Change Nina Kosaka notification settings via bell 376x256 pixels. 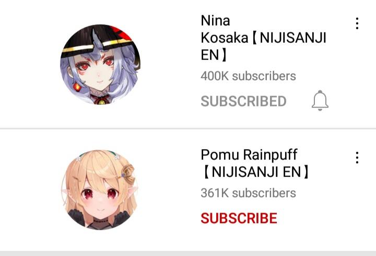coord(320,101)
